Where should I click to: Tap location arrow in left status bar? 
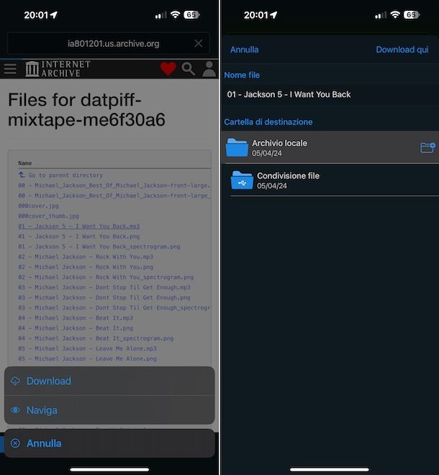point(54,15)
